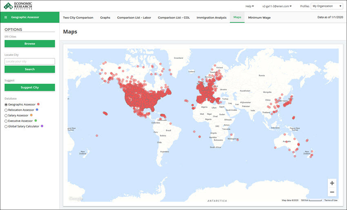The width and height of the screenshot is (347, 210).
Task: Select the Relocation Assessor radio button
Action: [x=6, y=110]
